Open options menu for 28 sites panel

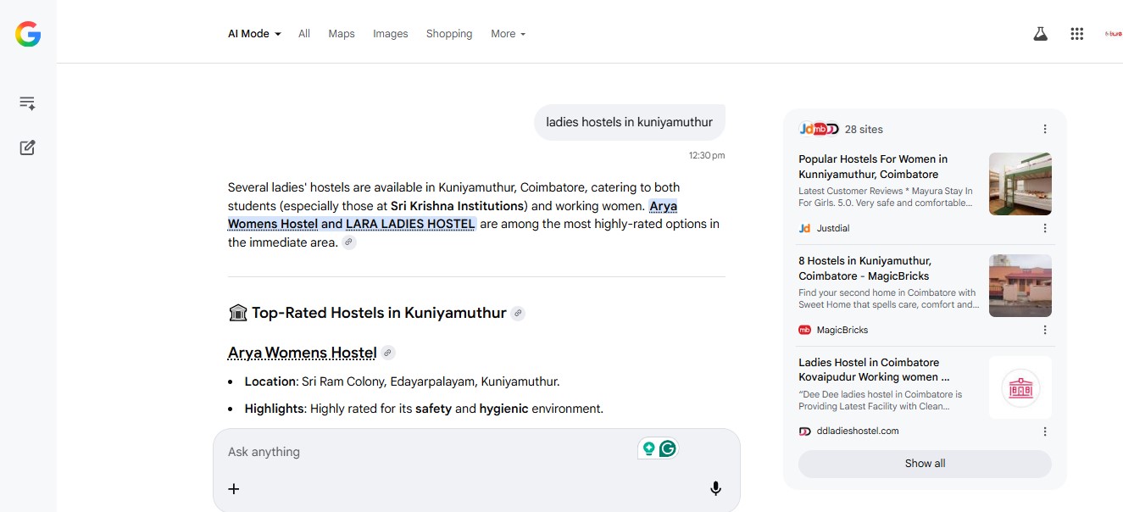[x=1045, y=129]
